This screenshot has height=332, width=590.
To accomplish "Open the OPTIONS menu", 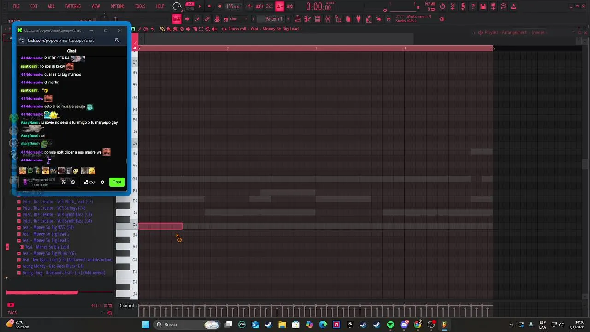I will 117,6.
